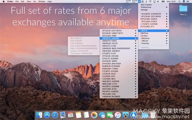Select DSH/EUR: 142.32 row
This screenshot has height=120, width=192.
pyautogui.click(x=119, y=43)
